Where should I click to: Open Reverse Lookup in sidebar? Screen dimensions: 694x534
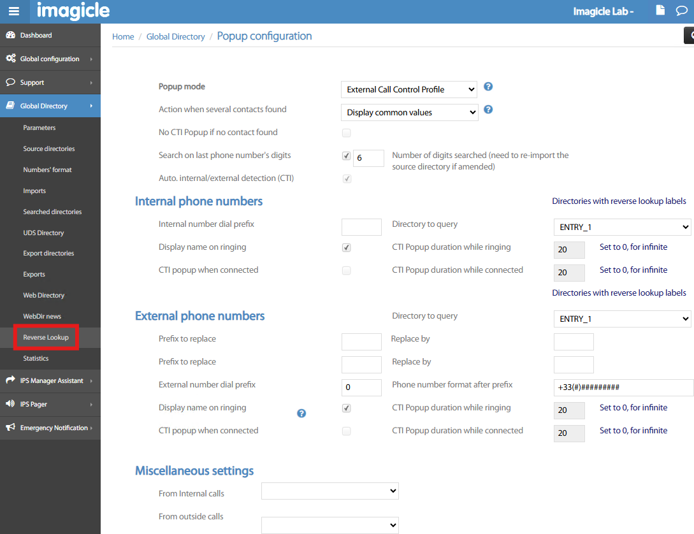point(46,337)
